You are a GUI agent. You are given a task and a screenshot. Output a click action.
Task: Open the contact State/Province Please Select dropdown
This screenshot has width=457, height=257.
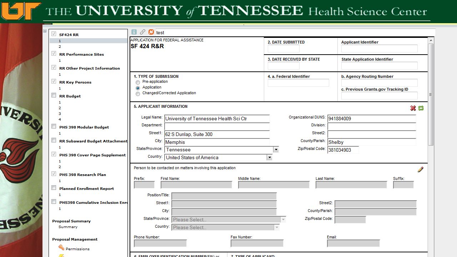(x=283, y=220)
